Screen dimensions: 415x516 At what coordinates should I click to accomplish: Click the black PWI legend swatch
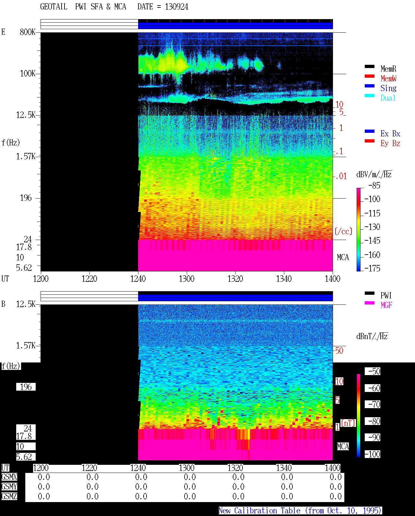click(370, 293)
